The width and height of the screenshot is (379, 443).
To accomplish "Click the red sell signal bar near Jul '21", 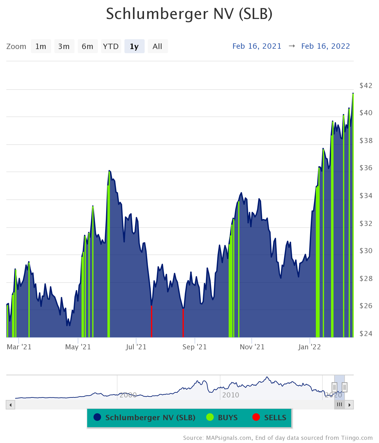I will [x=152, y=321].
